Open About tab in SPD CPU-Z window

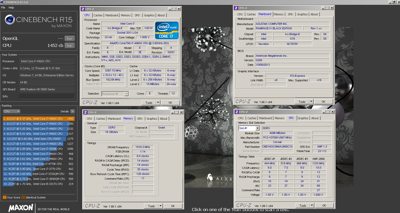[315, 118]
